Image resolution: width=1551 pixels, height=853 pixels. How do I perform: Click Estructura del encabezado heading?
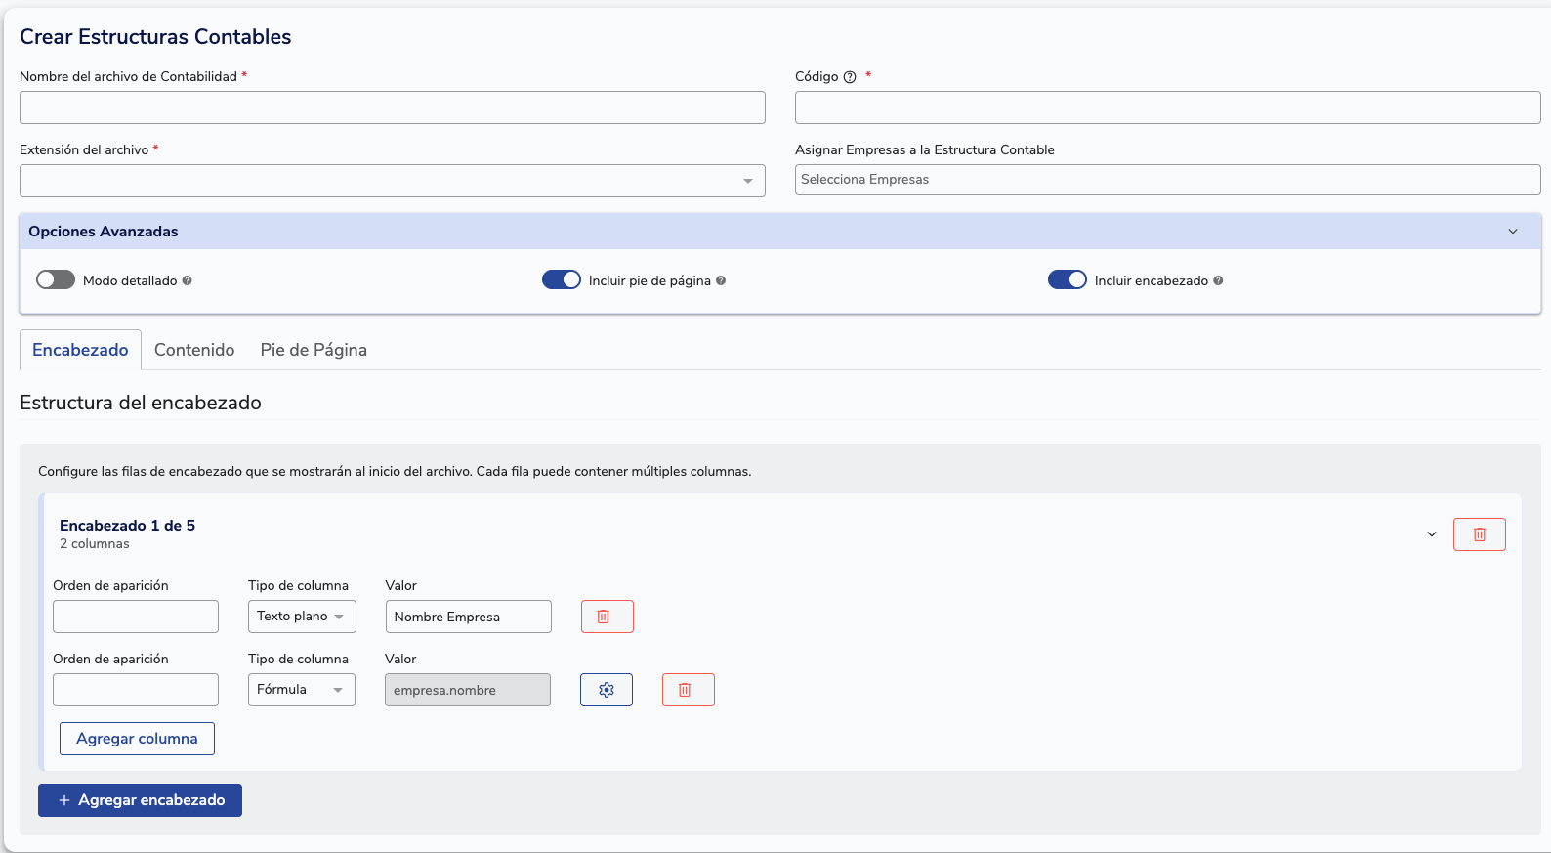coord(141,403)
